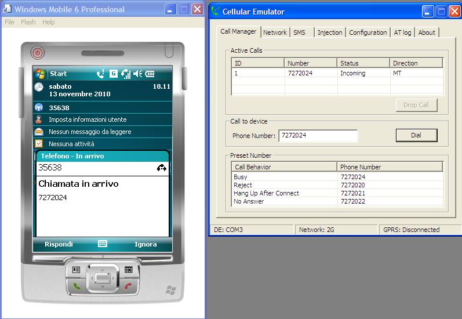Click the Number column header

pos(311,63)
